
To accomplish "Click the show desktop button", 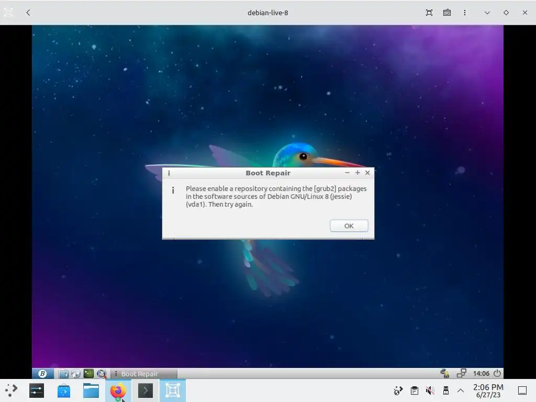I will pyautogui.click(x=522, y=390).
